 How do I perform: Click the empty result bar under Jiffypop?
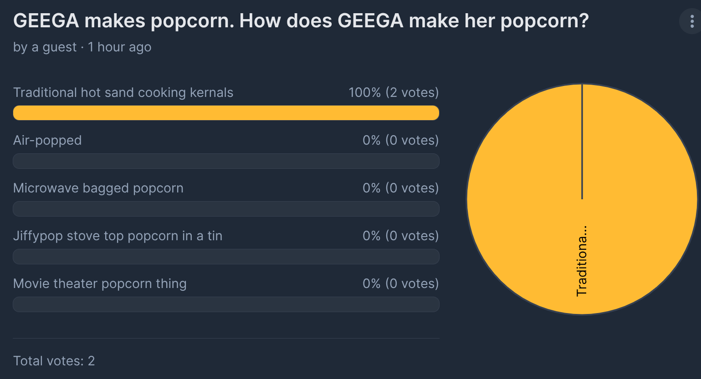pyautogui.click(x=226, y=257)
